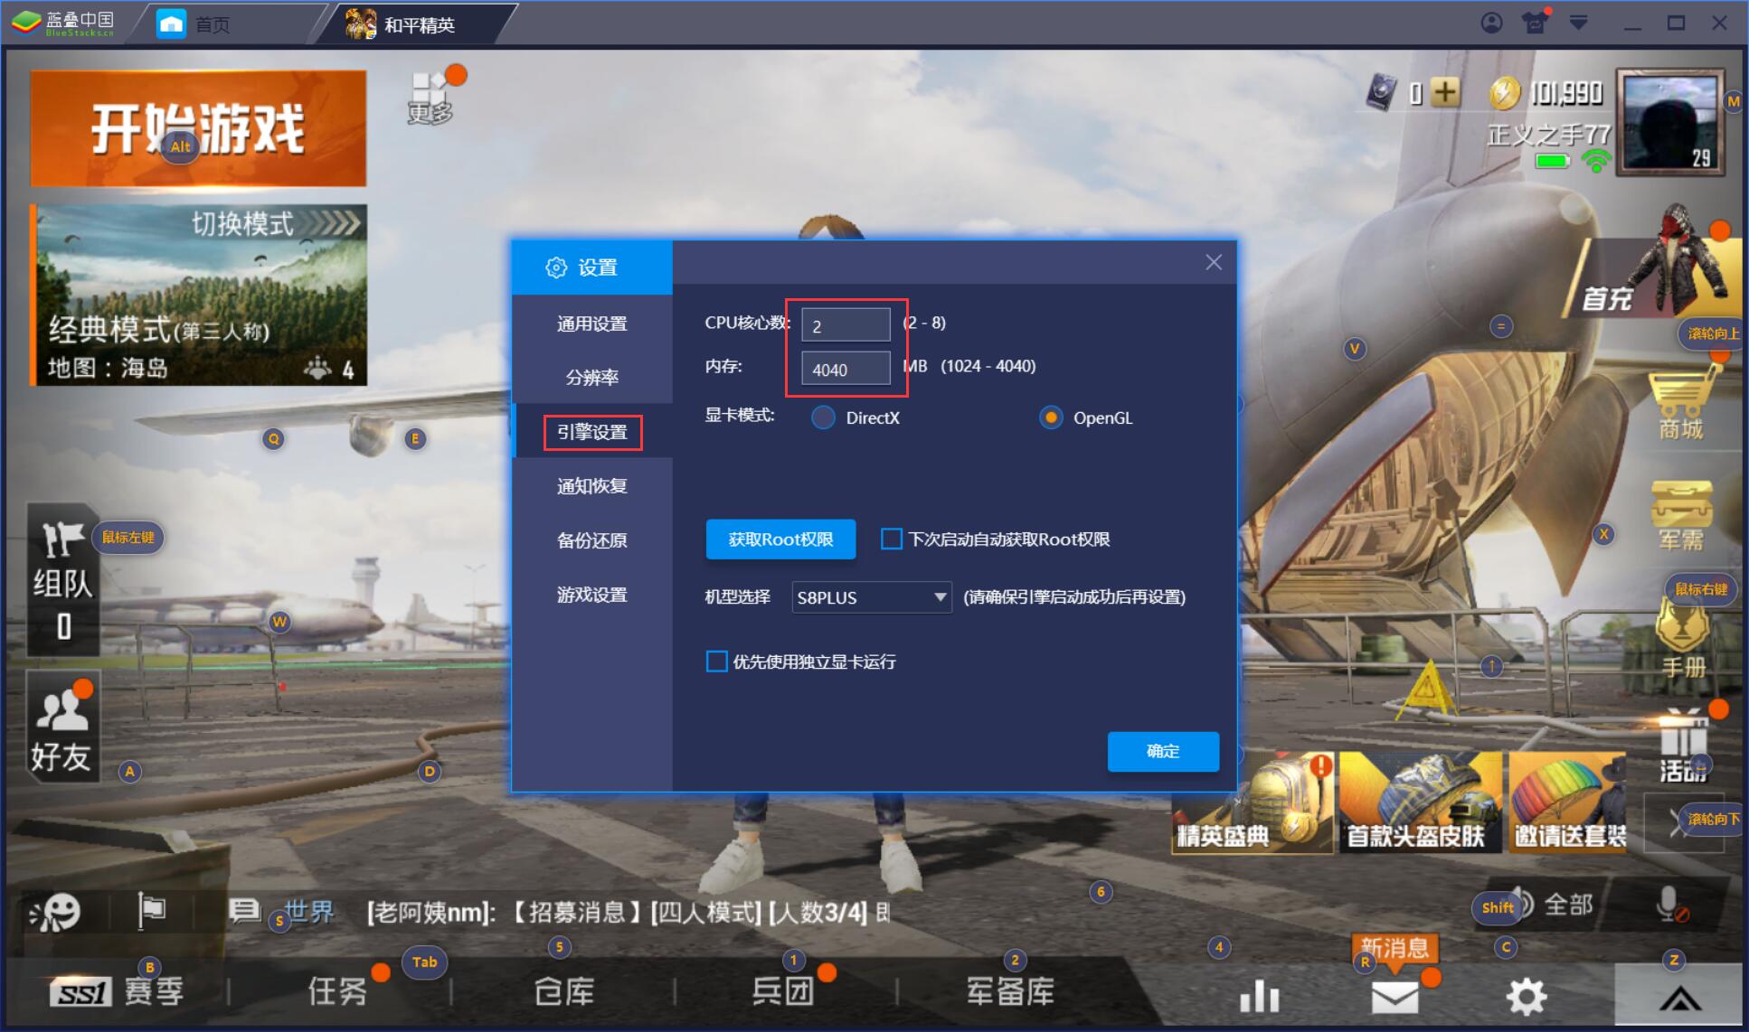Open the 邀请送套装 invite banner
Image resolution: width=1749 pixels, height=1032 pixels.
(1568, 804)
